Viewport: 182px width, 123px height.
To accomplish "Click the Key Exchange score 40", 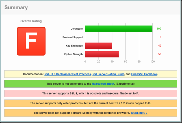I will coord(160,46).
